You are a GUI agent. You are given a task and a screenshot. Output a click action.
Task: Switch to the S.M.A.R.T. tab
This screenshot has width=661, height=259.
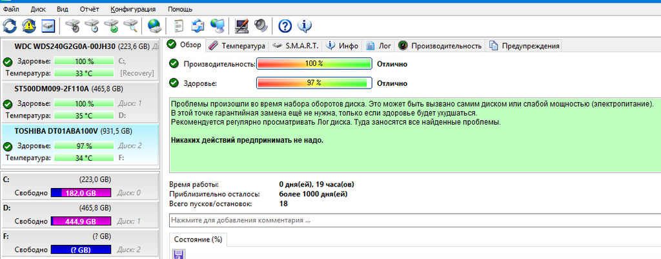(x=296, y=46)
